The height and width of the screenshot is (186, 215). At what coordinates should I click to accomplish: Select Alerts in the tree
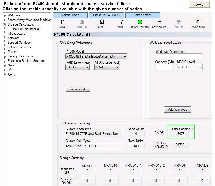11,74
